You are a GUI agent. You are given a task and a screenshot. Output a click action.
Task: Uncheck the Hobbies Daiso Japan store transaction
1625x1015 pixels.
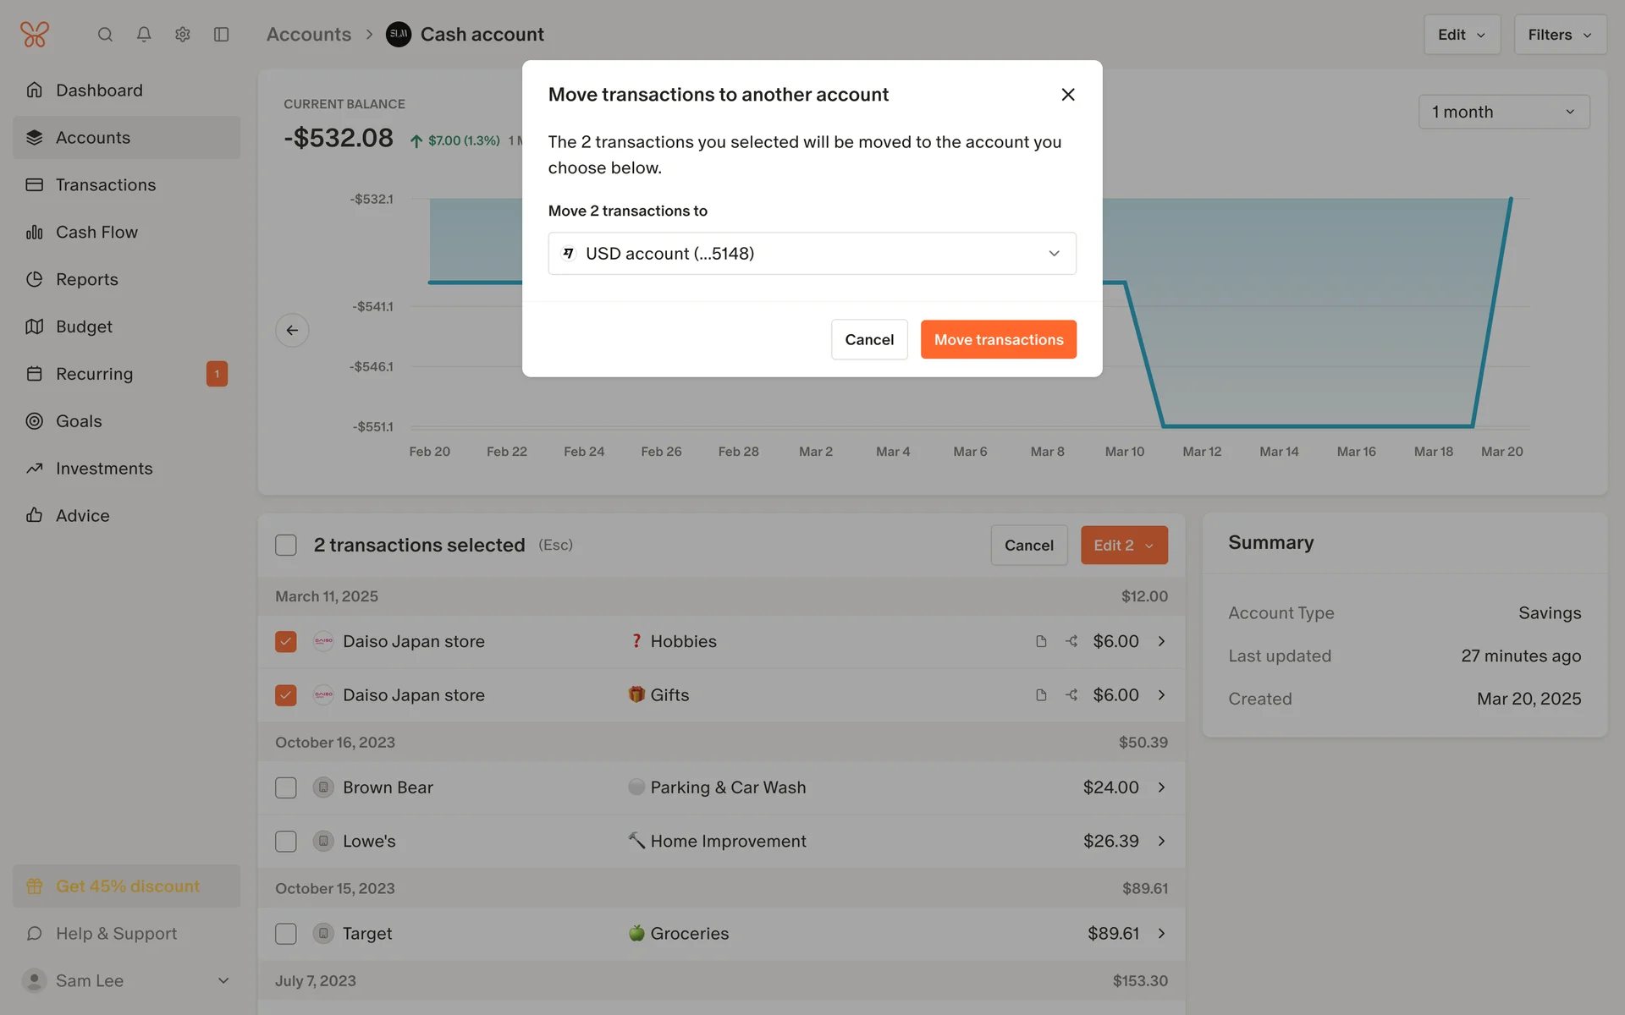(286, 641)
